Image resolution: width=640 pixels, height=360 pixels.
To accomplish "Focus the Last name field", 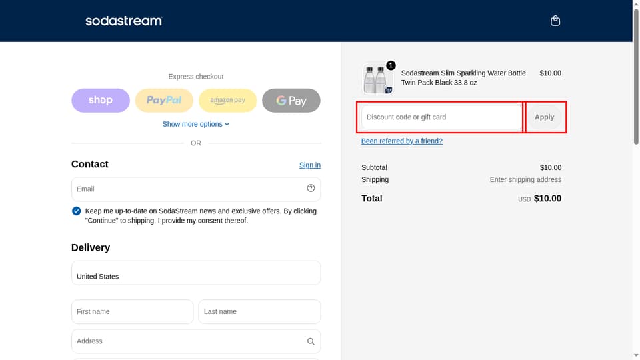I will pos(259,311).
